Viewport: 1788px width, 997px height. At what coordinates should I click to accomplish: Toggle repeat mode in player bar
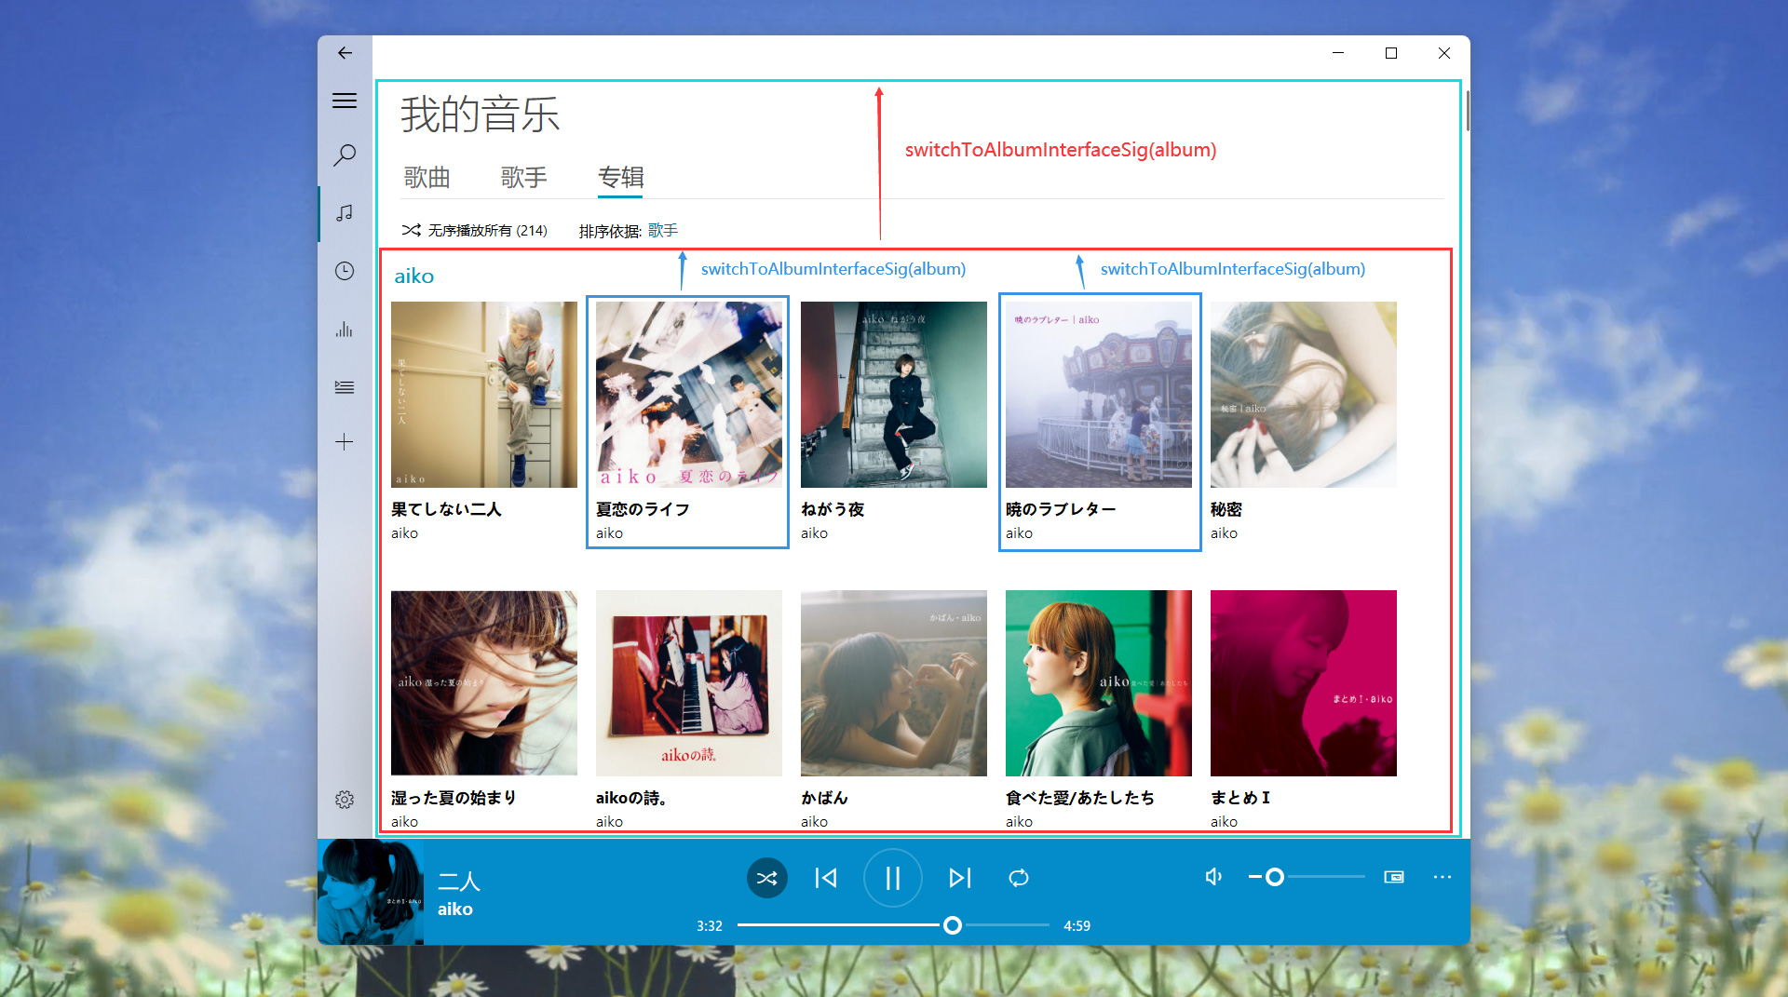tap(1019, 878)
